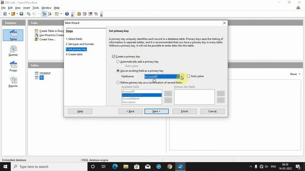Click the Fieldname field showing AccountID
The width and height of the screenshot is (305, 171).
pos(162,76)
